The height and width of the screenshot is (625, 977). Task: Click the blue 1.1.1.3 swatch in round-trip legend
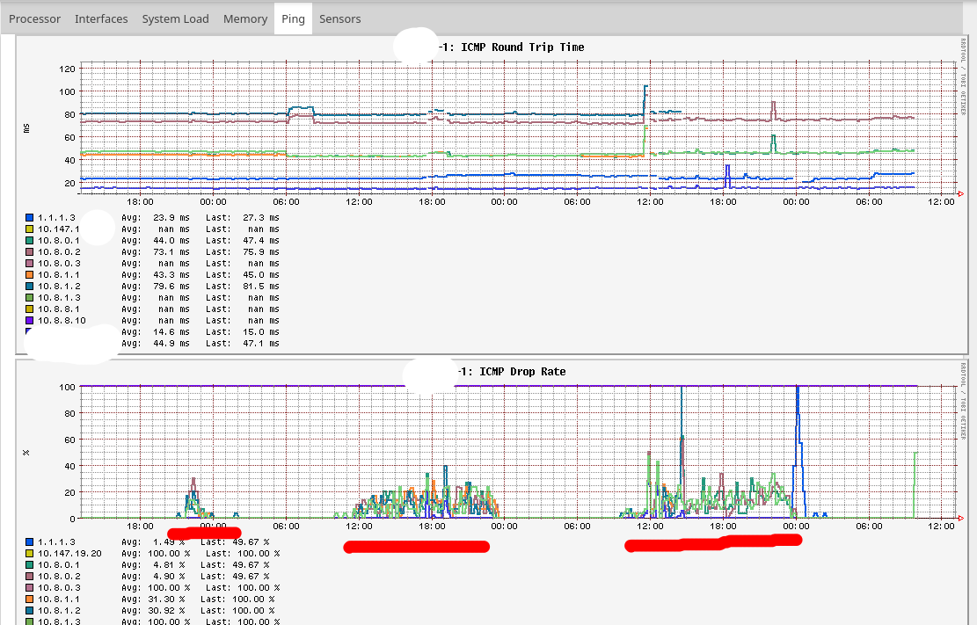coord(30,217)
